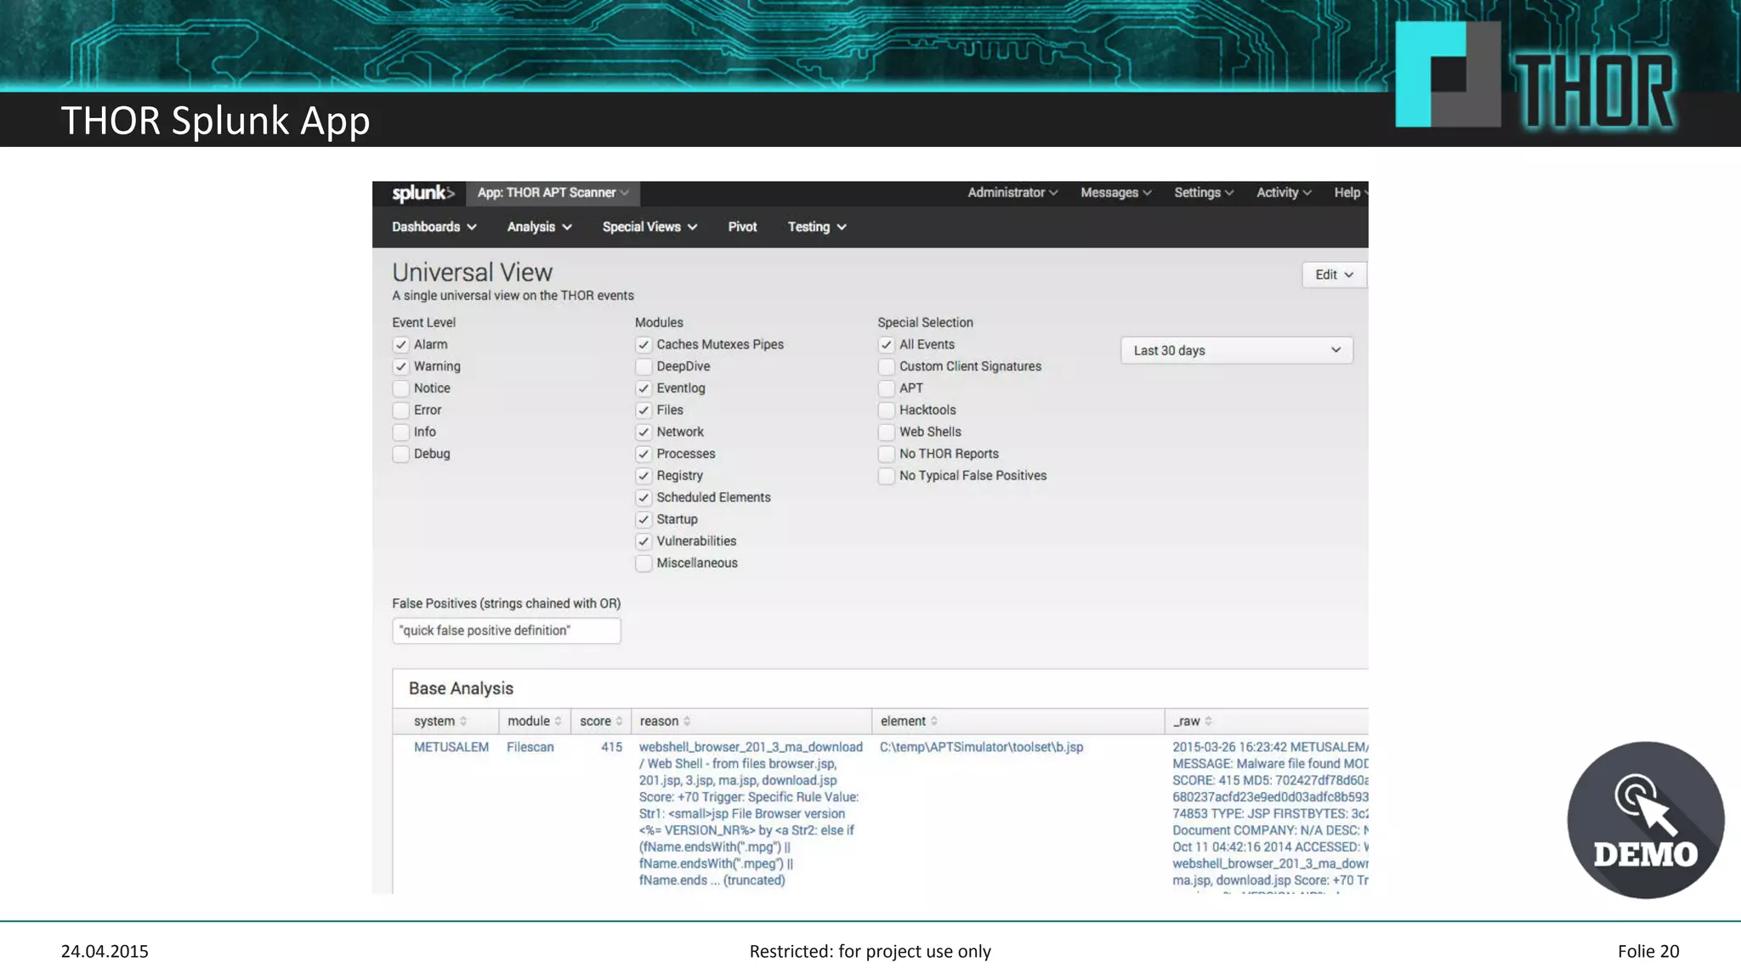Uncheck the Startup module
This screenshot has height=979, width=1741.
coord(644,519)
